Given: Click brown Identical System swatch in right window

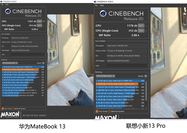Looking at the screenshot, I should coord(109,111).
